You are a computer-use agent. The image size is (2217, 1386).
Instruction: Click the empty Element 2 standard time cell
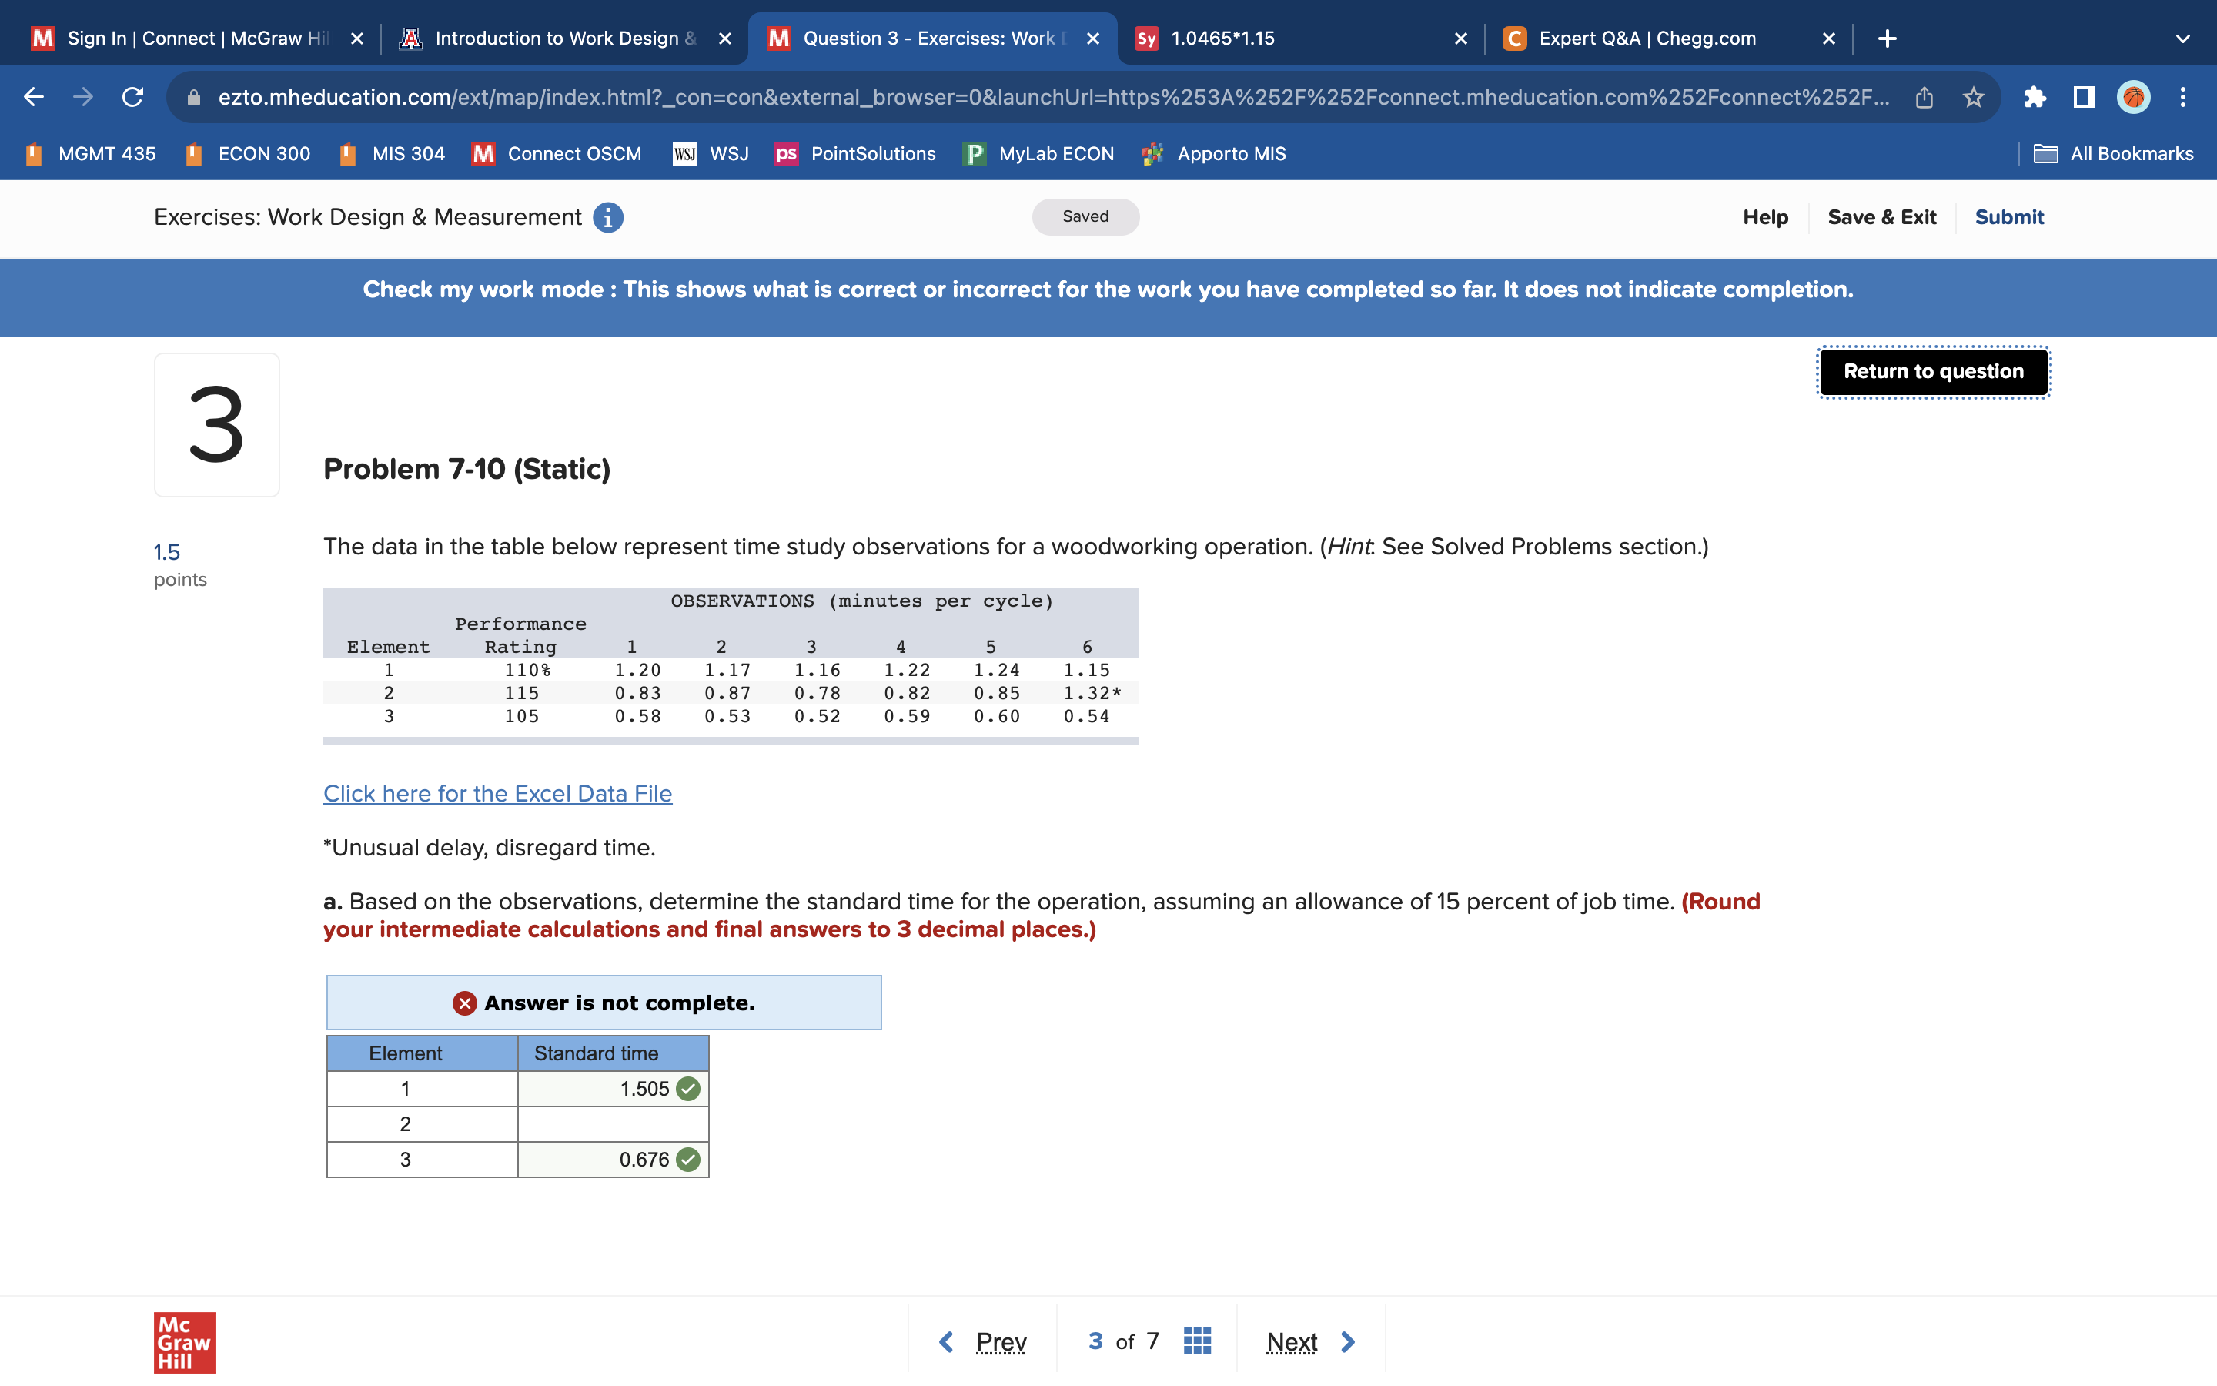click(x=612, y=1124)
